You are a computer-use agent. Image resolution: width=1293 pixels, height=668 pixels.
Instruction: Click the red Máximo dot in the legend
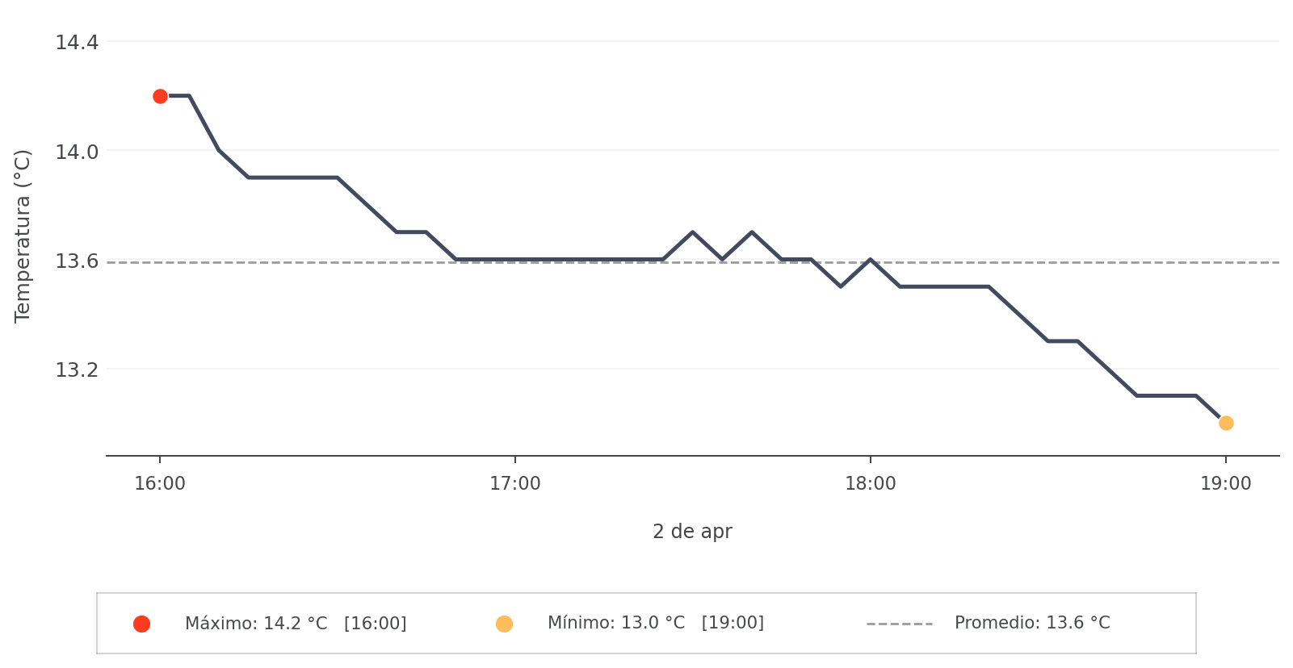coord(141,624)
